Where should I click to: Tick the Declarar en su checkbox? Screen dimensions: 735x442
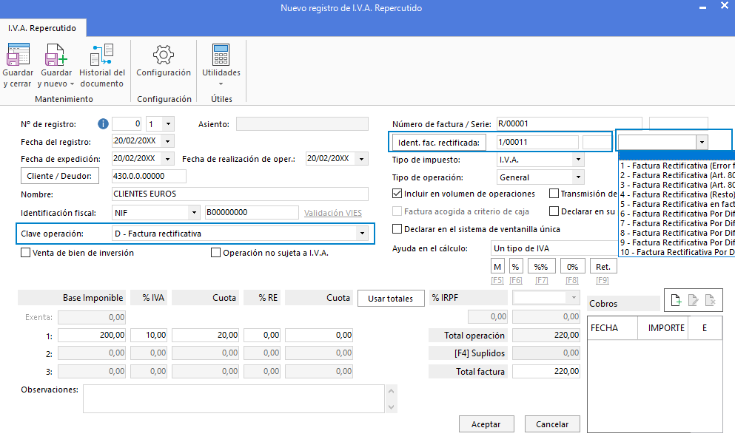click(554, 211)
